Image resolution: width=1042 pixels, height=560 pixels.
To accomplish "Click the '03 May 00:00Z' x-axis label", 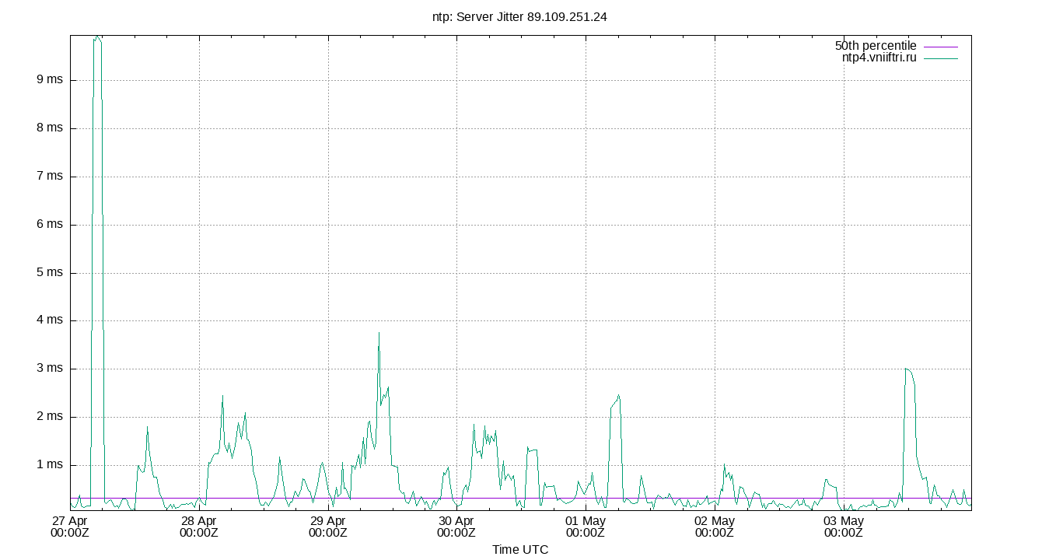I will pyautogui.click(x=843, y=527).
